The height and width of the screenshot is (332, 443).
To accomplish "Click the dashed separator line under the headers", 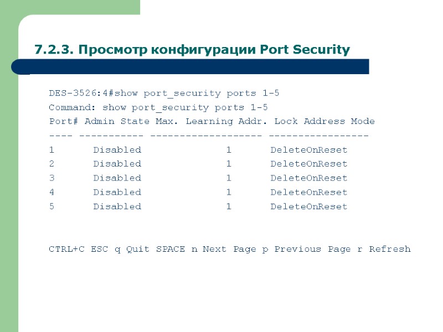I will [x=209, y=136].
